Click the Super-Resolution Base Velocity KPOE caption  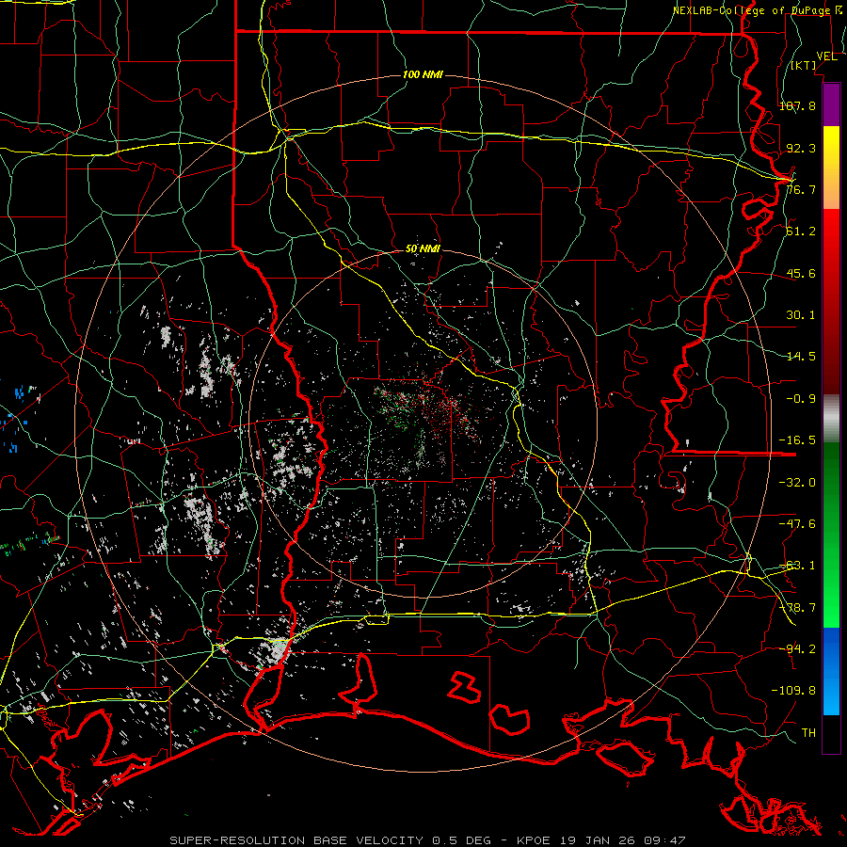click(427, 840)
